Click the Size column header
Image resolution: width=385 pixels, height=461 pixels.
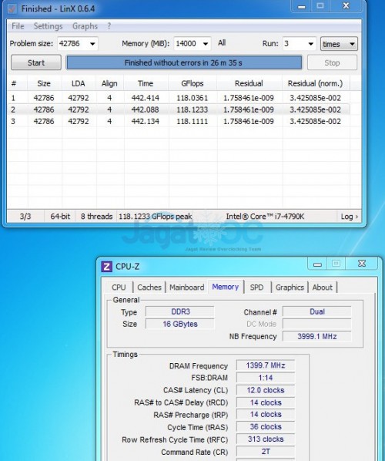44,83
